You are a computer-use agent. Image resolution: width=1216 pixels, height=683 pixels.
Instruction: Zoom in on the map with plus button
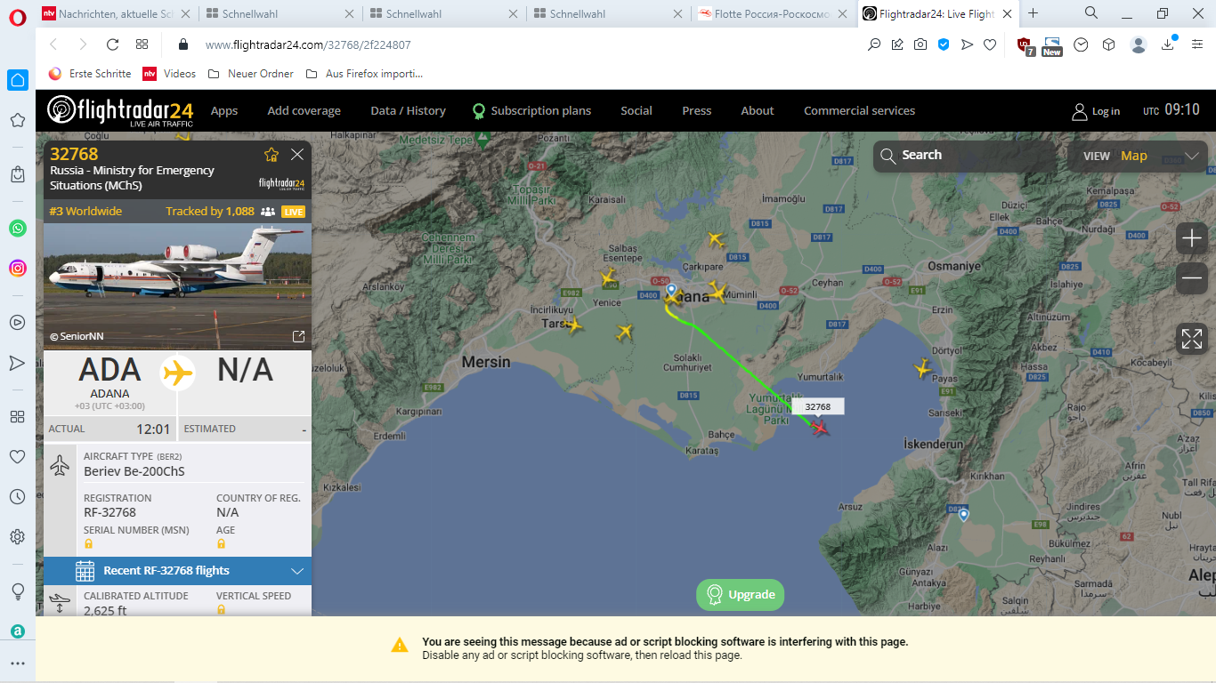click(1191, 238)
